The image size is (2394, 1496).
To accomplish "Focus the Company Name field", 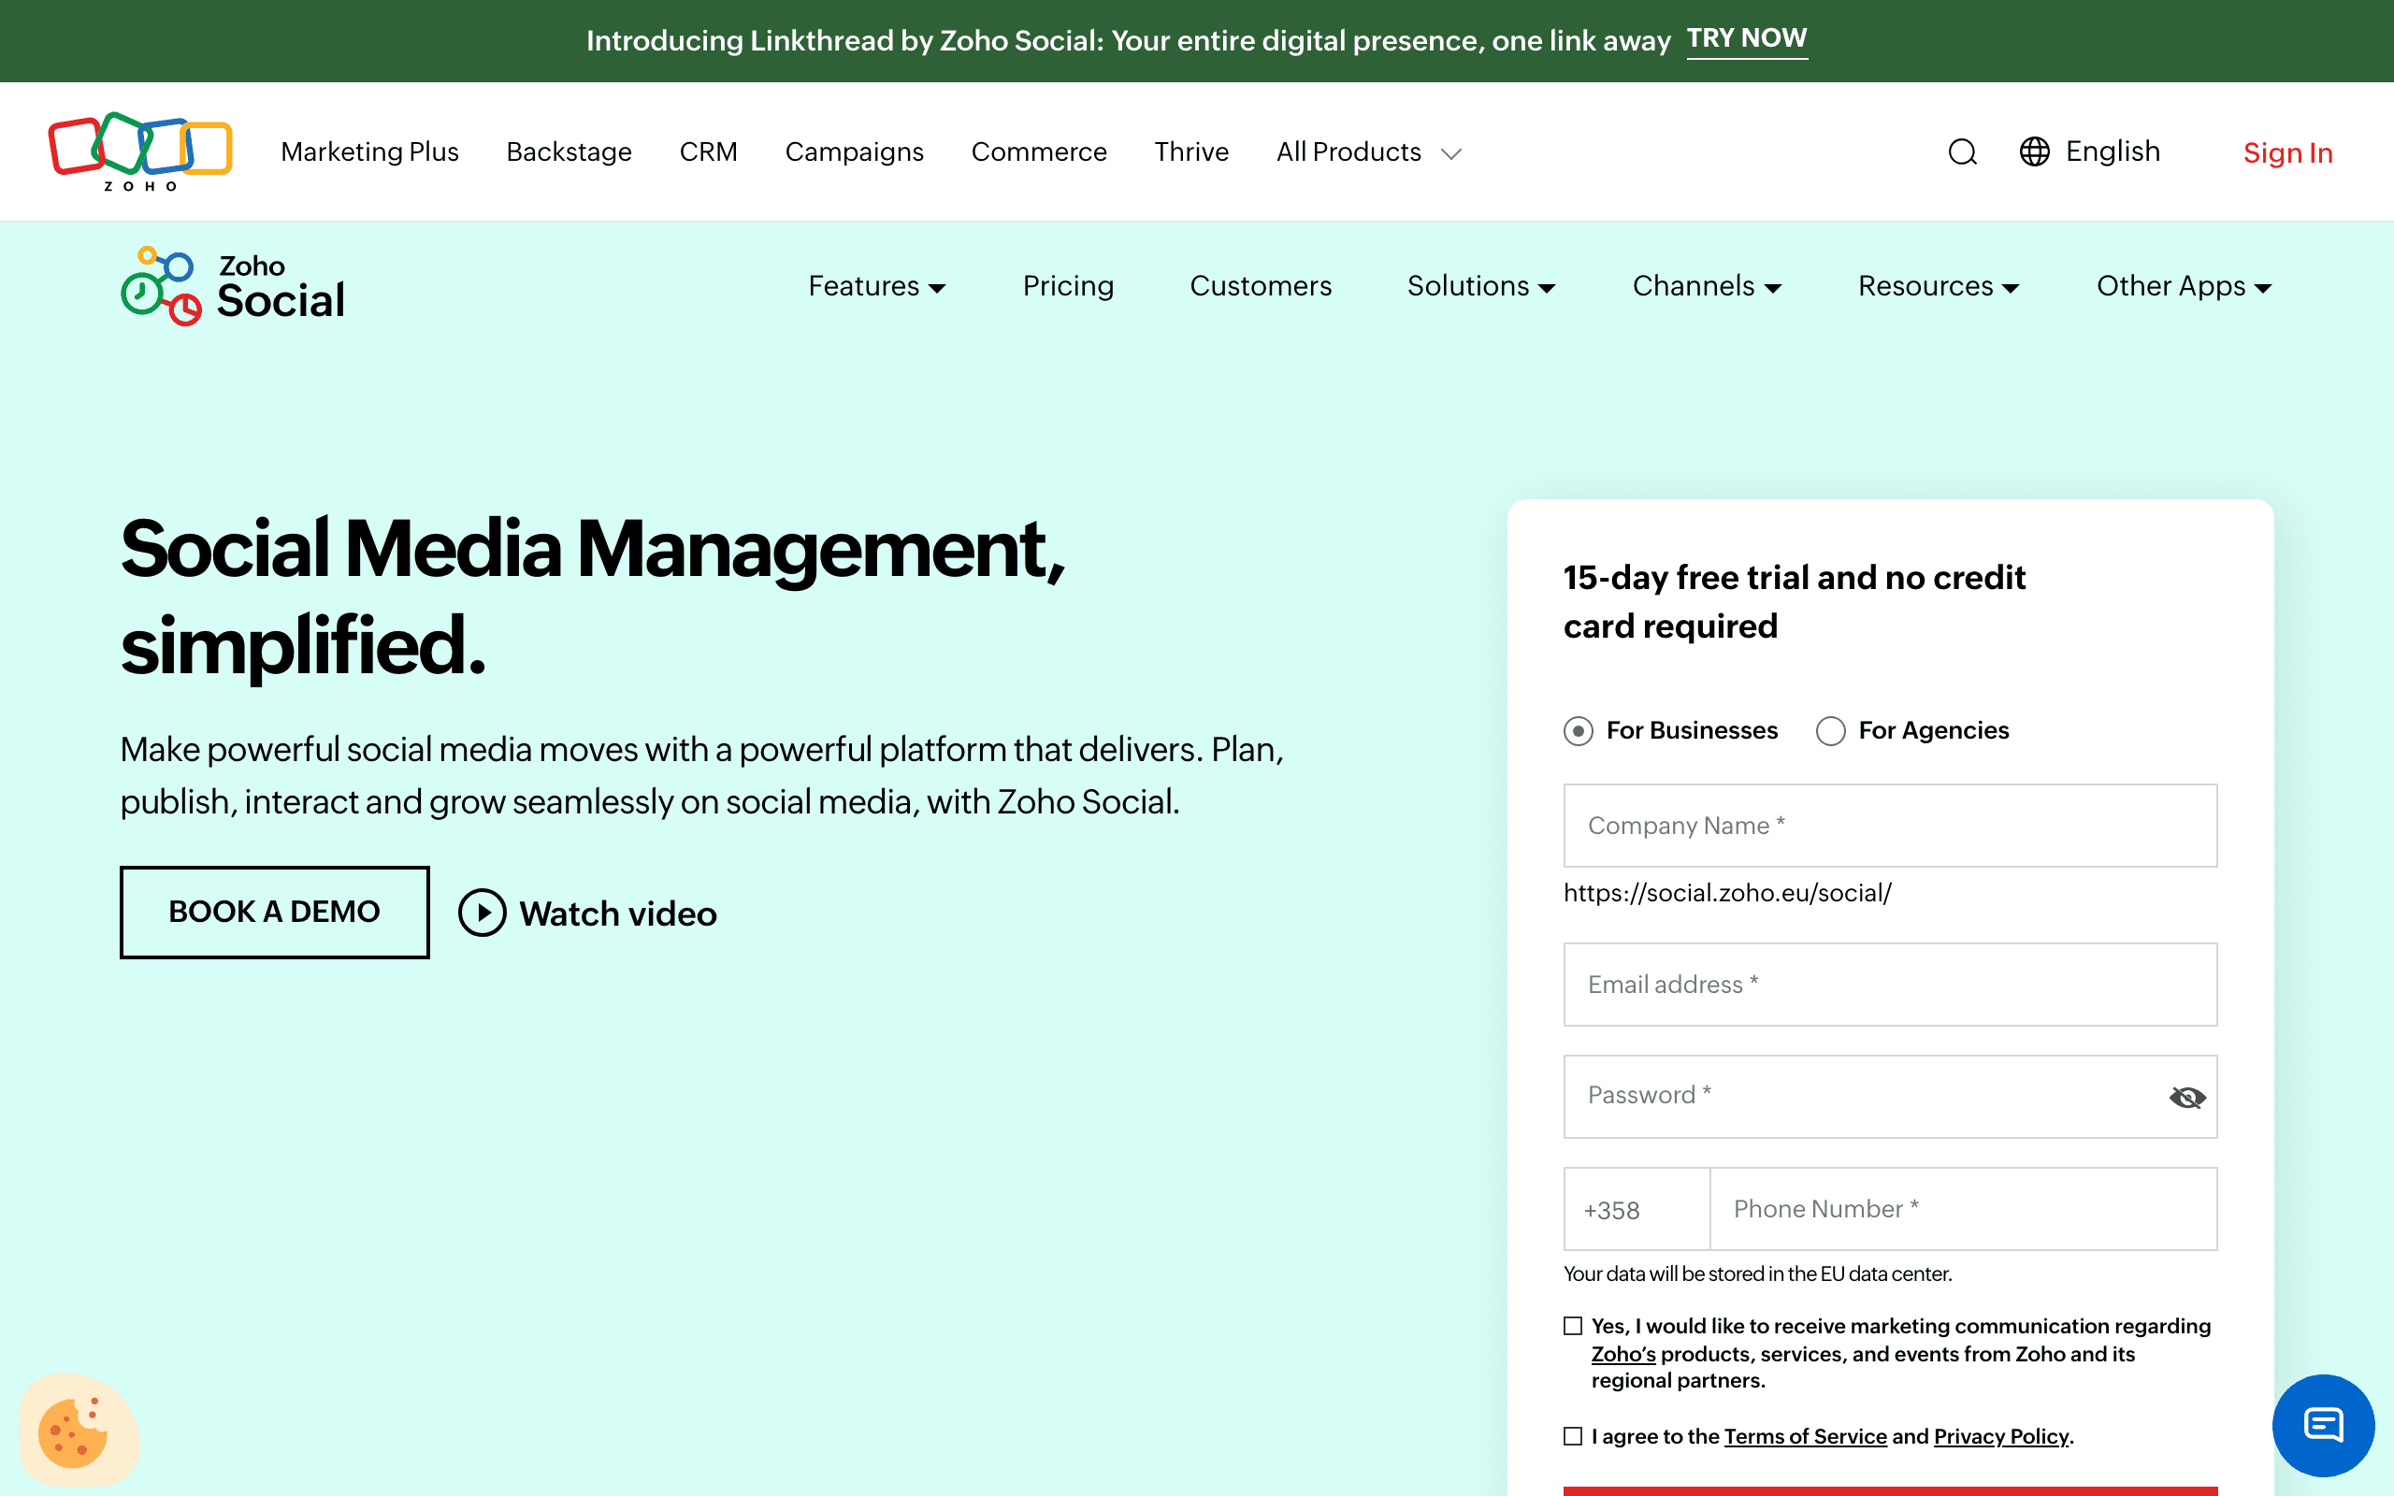I will [1889, 826].
